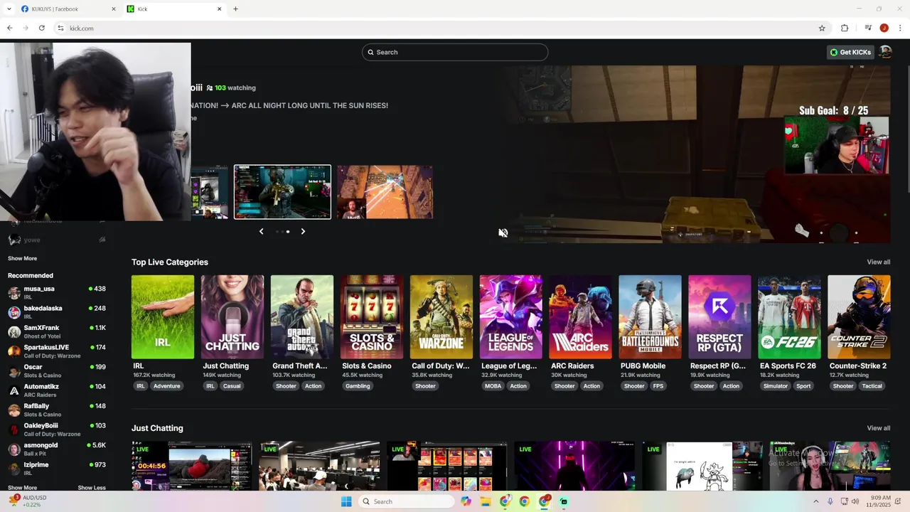Open the Chrome profile J avatar
The height and width of the screenshot is (512, 910).
[x=884, y=28]
